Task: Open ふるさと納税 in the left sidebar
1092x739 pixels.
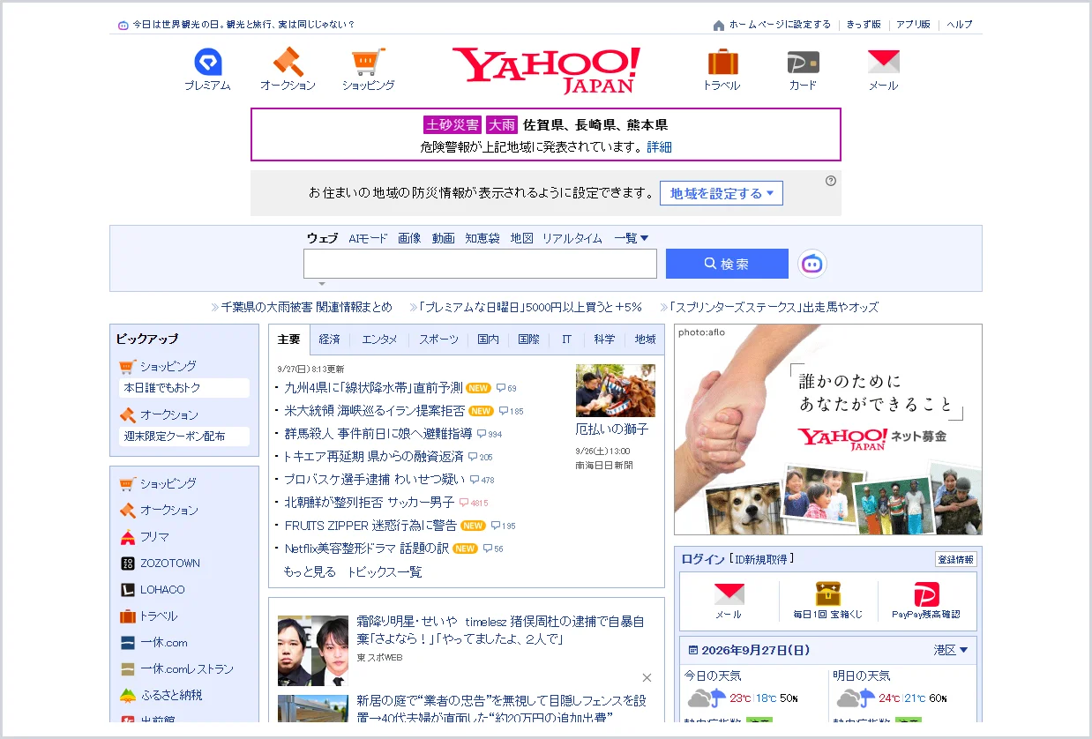Action: [x=161, y=695]
